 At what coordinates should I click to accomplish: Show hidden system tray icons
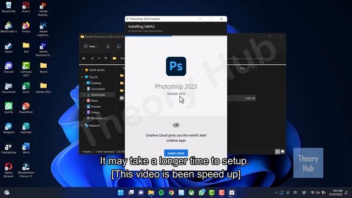pos(276,193)
